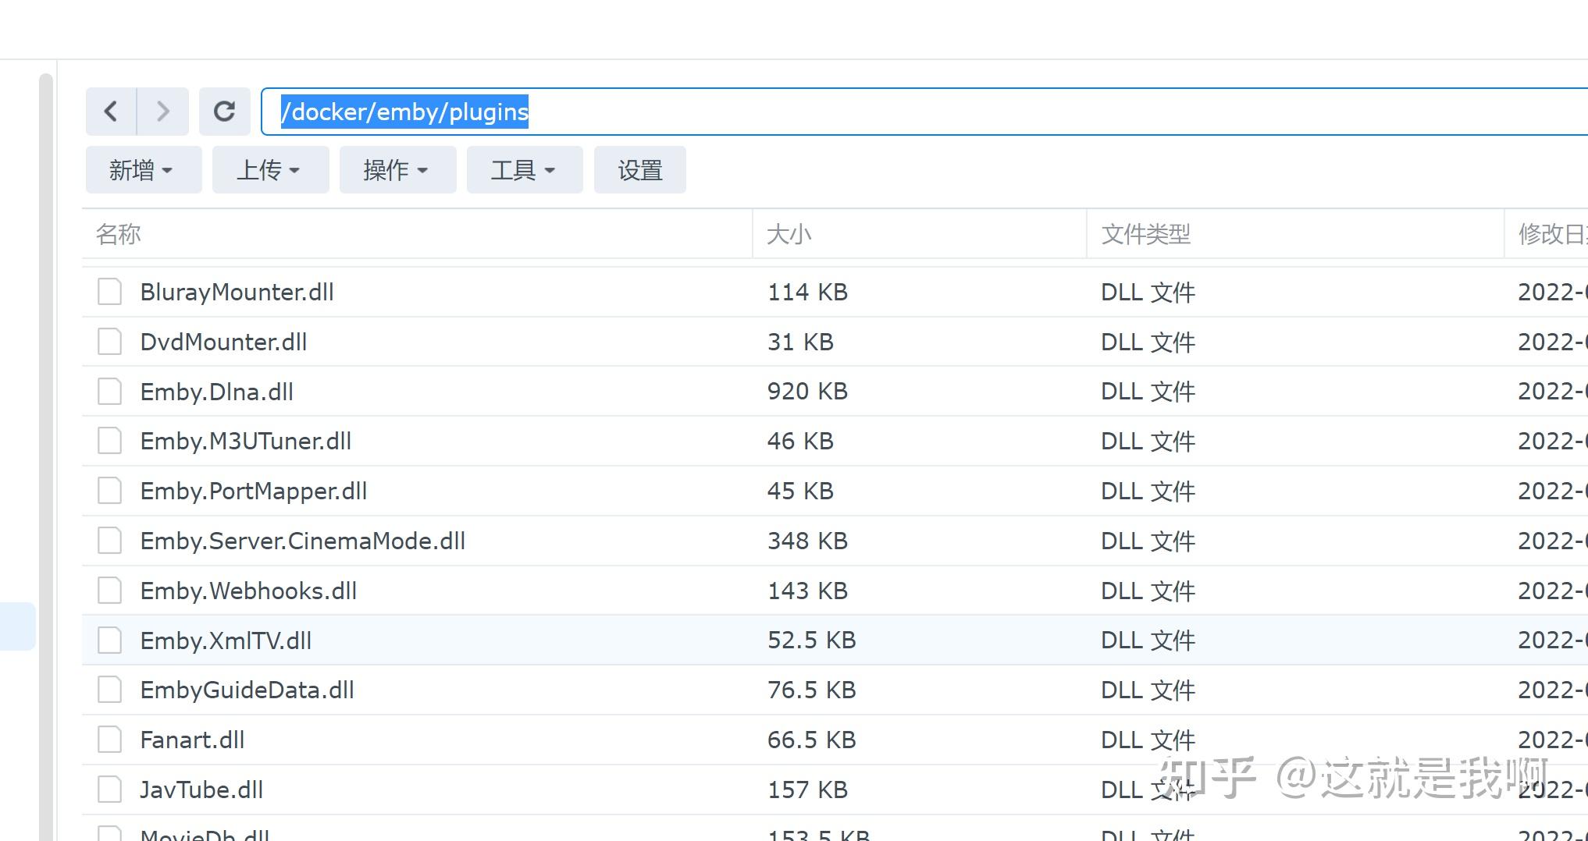The height and width of the screenshot is (841, 1588).
Task: Select the Emby.Dlna.dll file
Action: pos(216,391)
